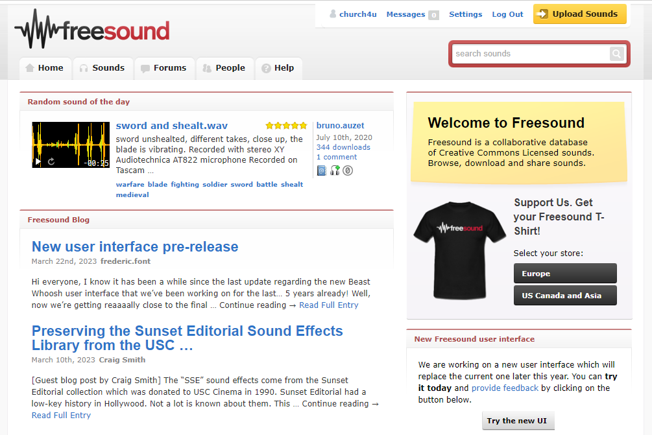Select the warfare tag
652x435 pixels.
coord(130,185)
